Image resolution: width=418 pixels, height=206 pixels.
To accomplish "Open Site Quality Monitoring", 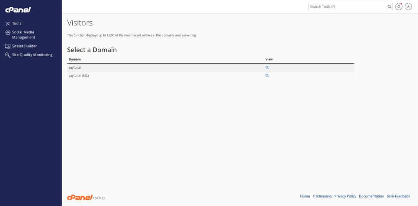I will [32, 55].
